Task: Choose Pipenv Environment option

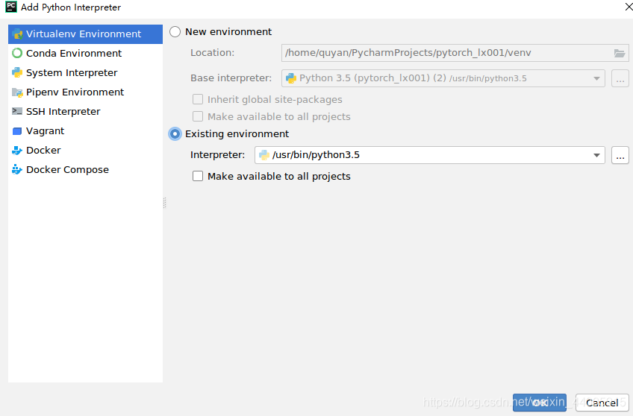Action: [85, 92]
